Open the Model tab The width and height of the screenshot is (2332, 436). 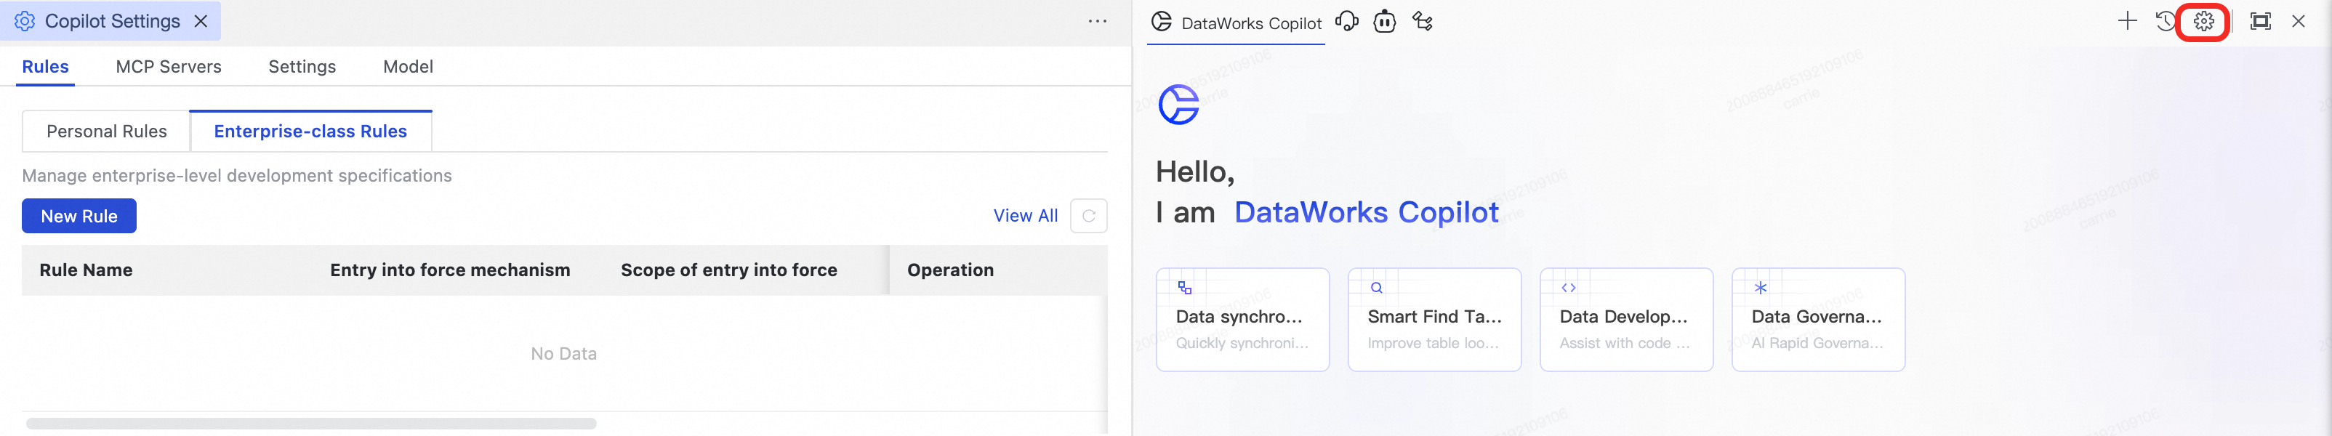[407, 67]
